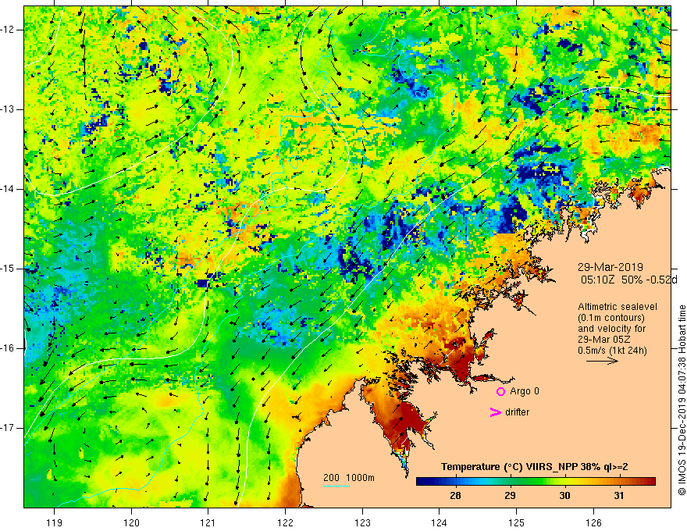Click the longitude axis label 126
687x531 pixels.
593,522
